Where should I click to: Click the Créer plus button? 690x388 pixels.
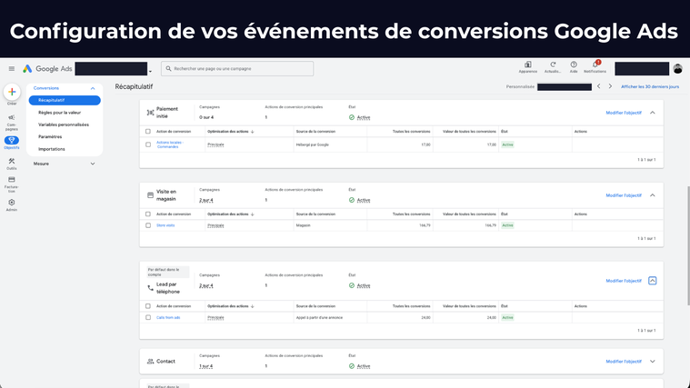(12, 92)
